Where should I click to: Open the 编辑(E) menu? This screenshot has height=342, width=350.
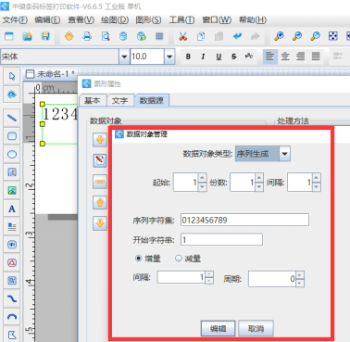tap(47, 20)
